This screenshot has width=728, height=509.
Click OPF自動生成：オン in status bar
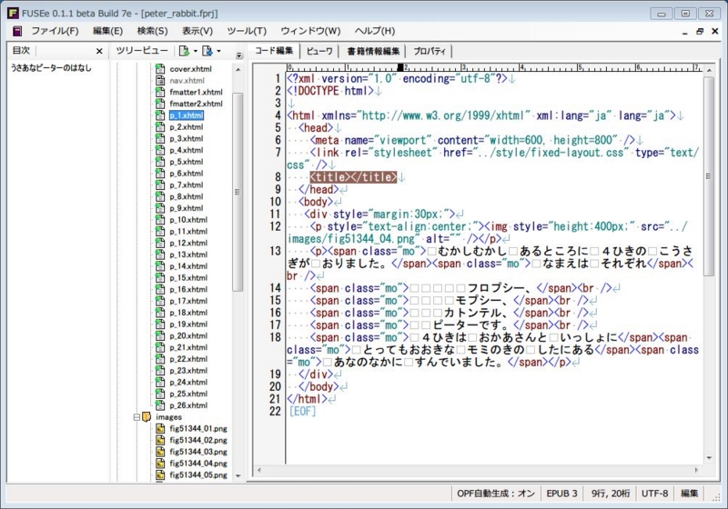pyautogui.click(x=496, y=494)
